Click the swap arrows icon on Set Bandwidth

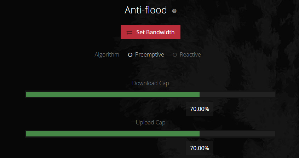(x=129, y=32)
